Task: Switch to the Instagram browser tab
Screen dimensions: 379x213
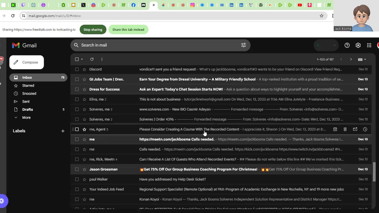Action: (x=192, y=5)
